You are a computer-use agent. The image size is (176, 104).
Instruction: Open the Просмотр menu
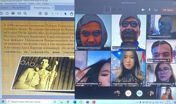[x=23, y=4]
